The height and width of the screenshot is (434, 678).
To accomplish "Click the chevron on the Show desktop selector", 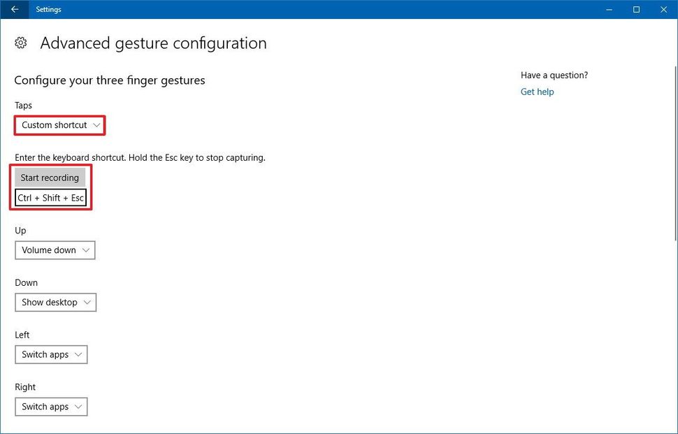I will (x=87, y=302).
